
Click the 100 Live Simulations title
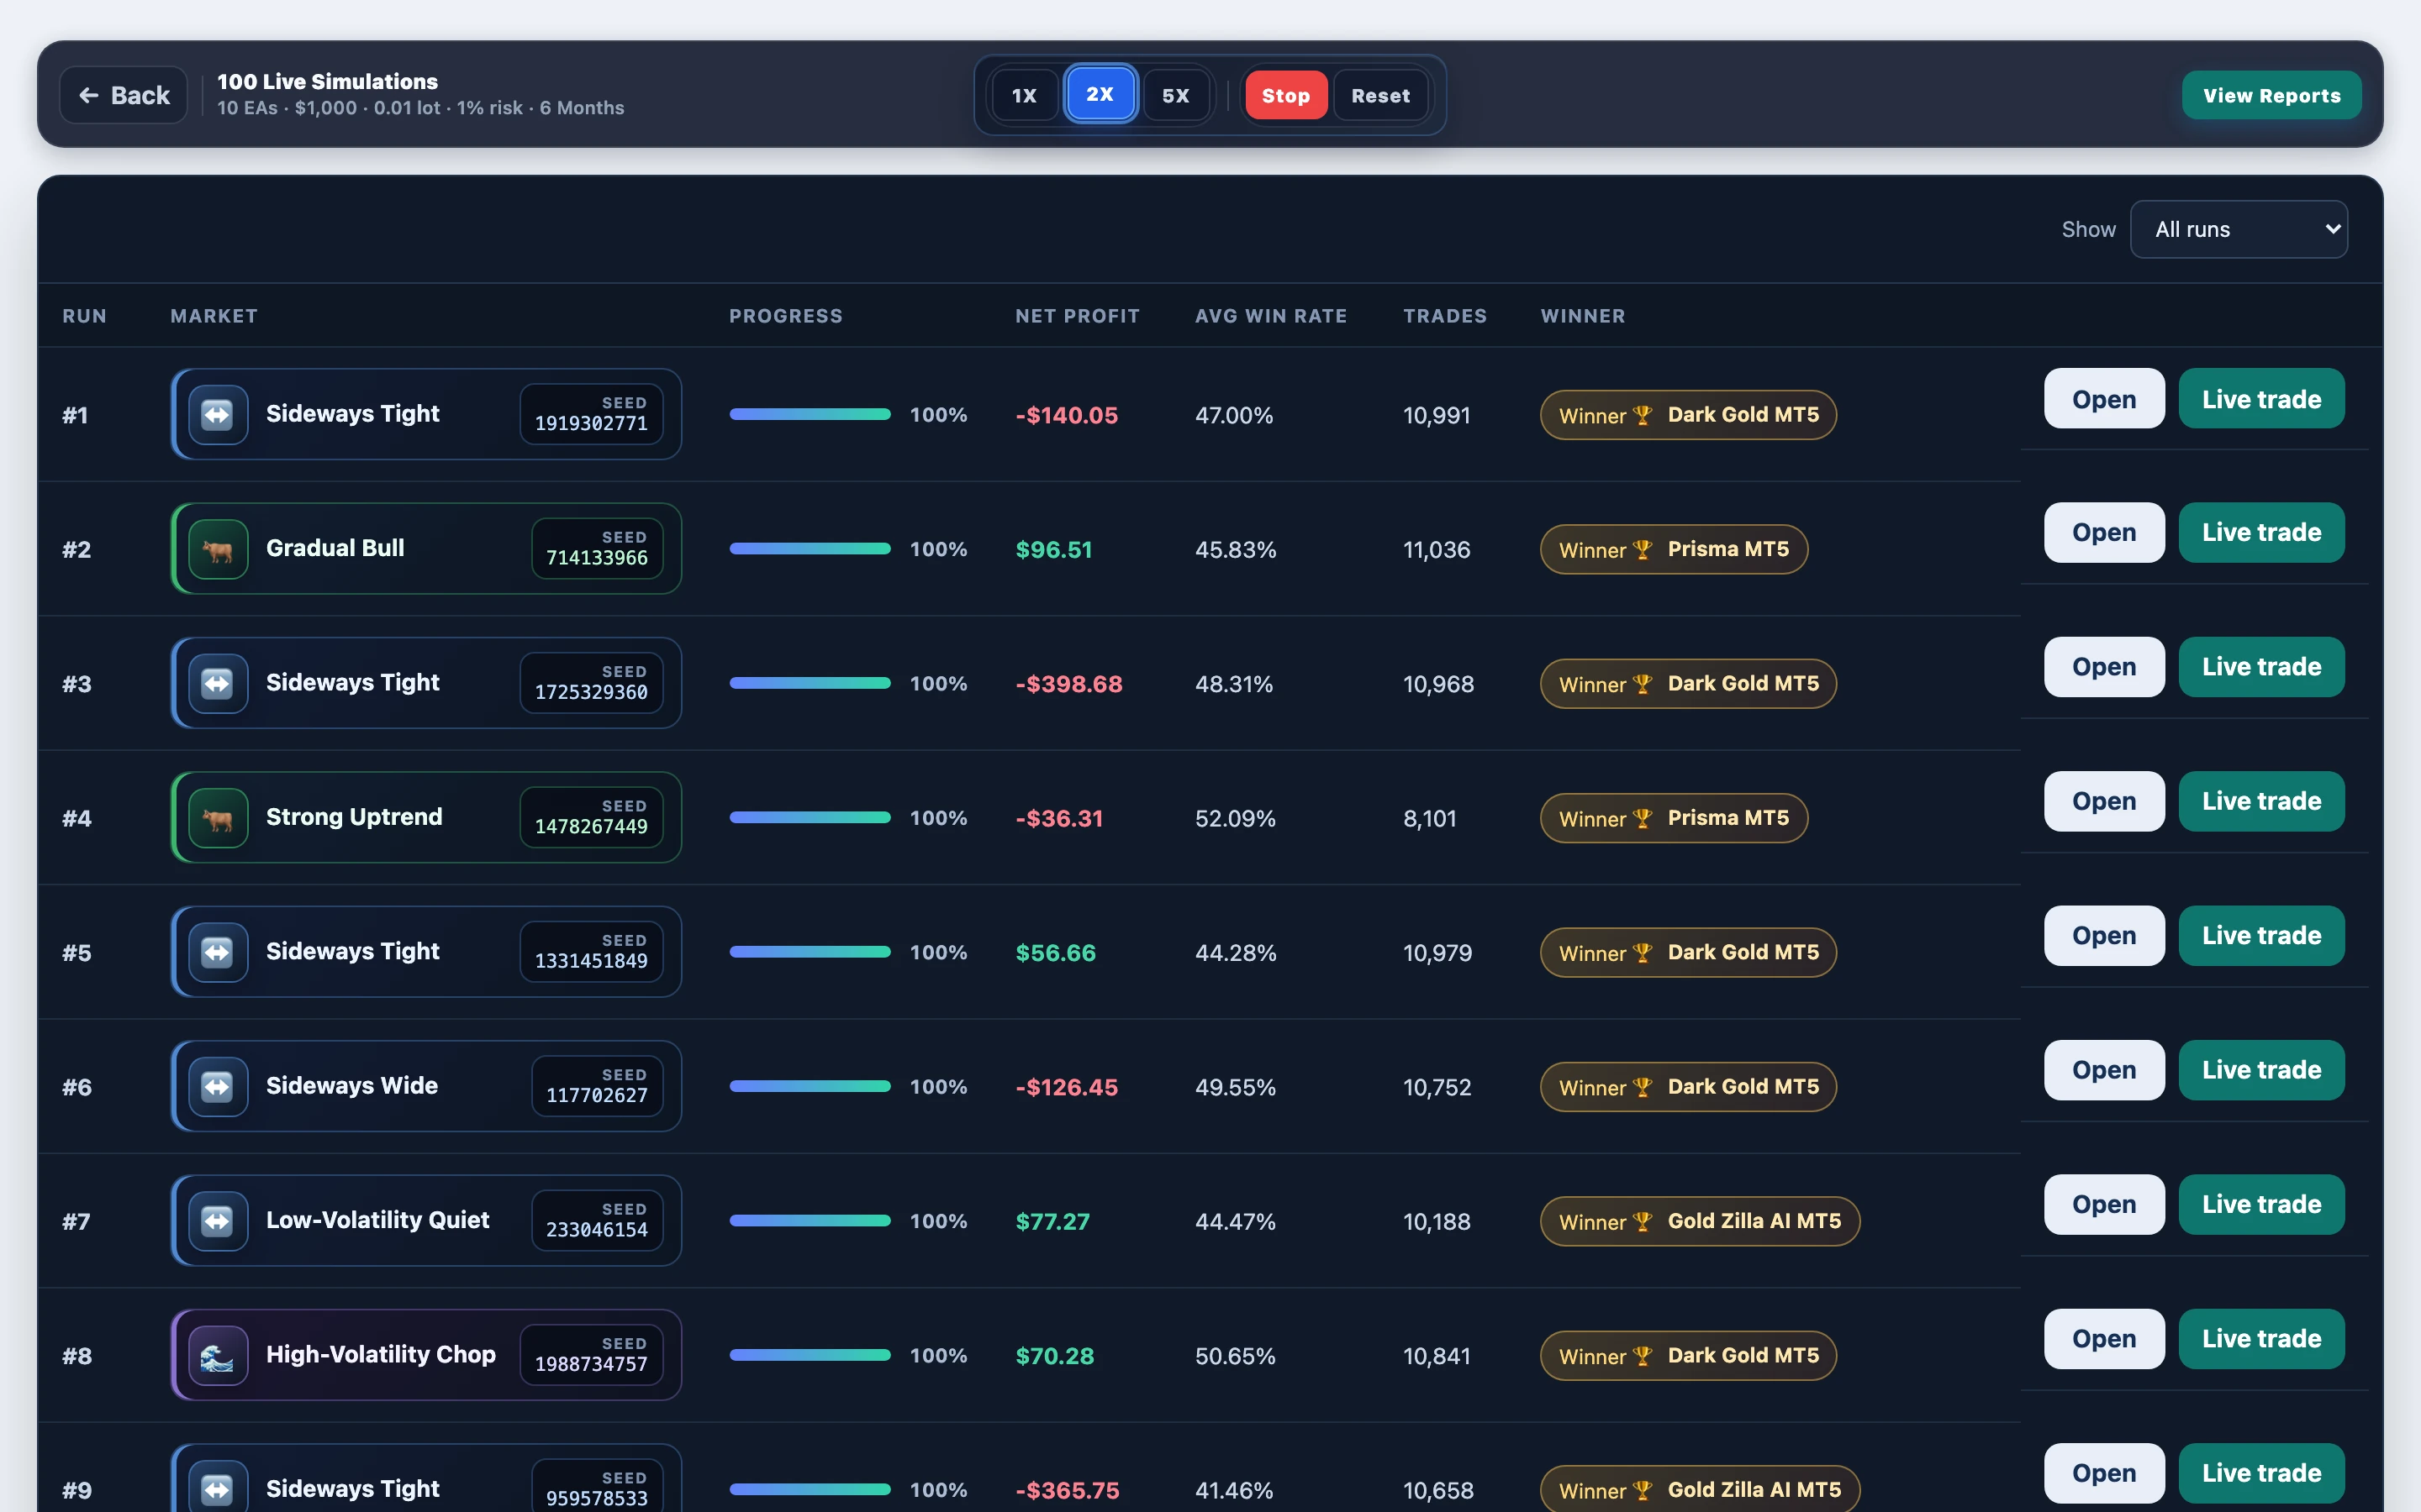(x=327, y=81)
